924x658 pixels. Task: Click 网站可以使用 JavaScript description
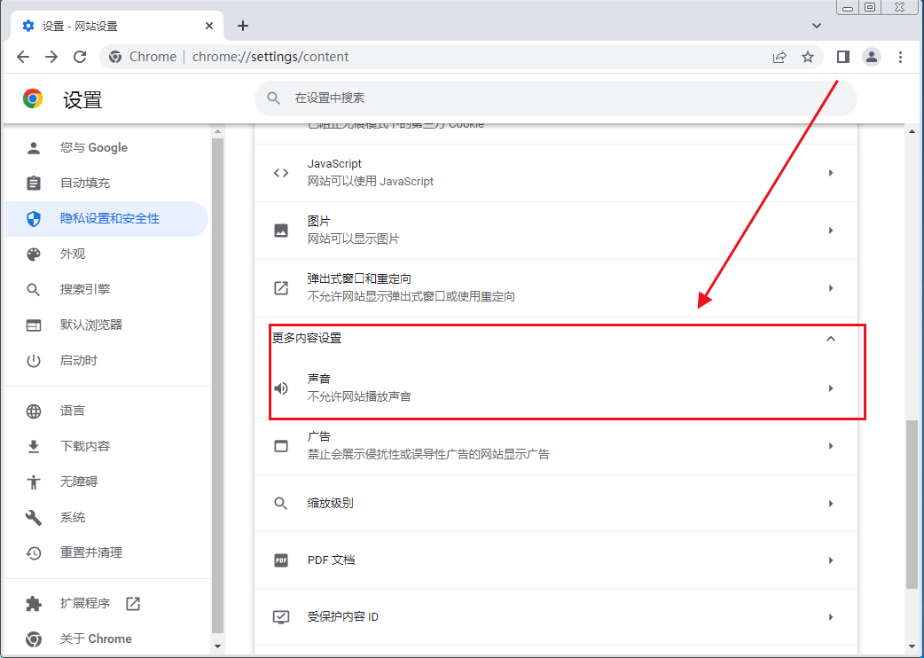pos(370,182)
